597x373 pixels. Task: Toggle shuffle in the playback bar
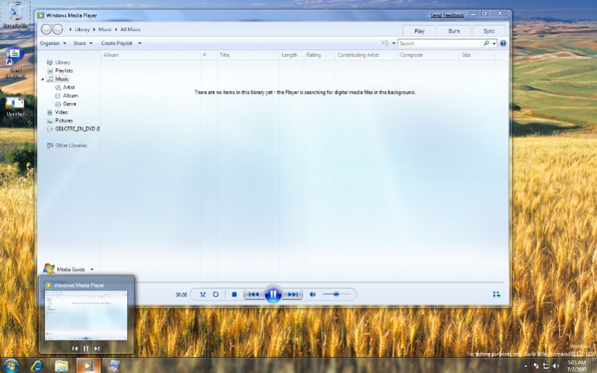[202, 294]
